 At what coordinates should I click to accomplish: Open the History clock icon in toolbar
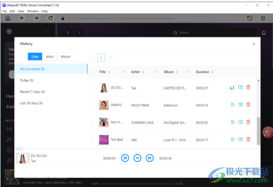pos(250,18)
